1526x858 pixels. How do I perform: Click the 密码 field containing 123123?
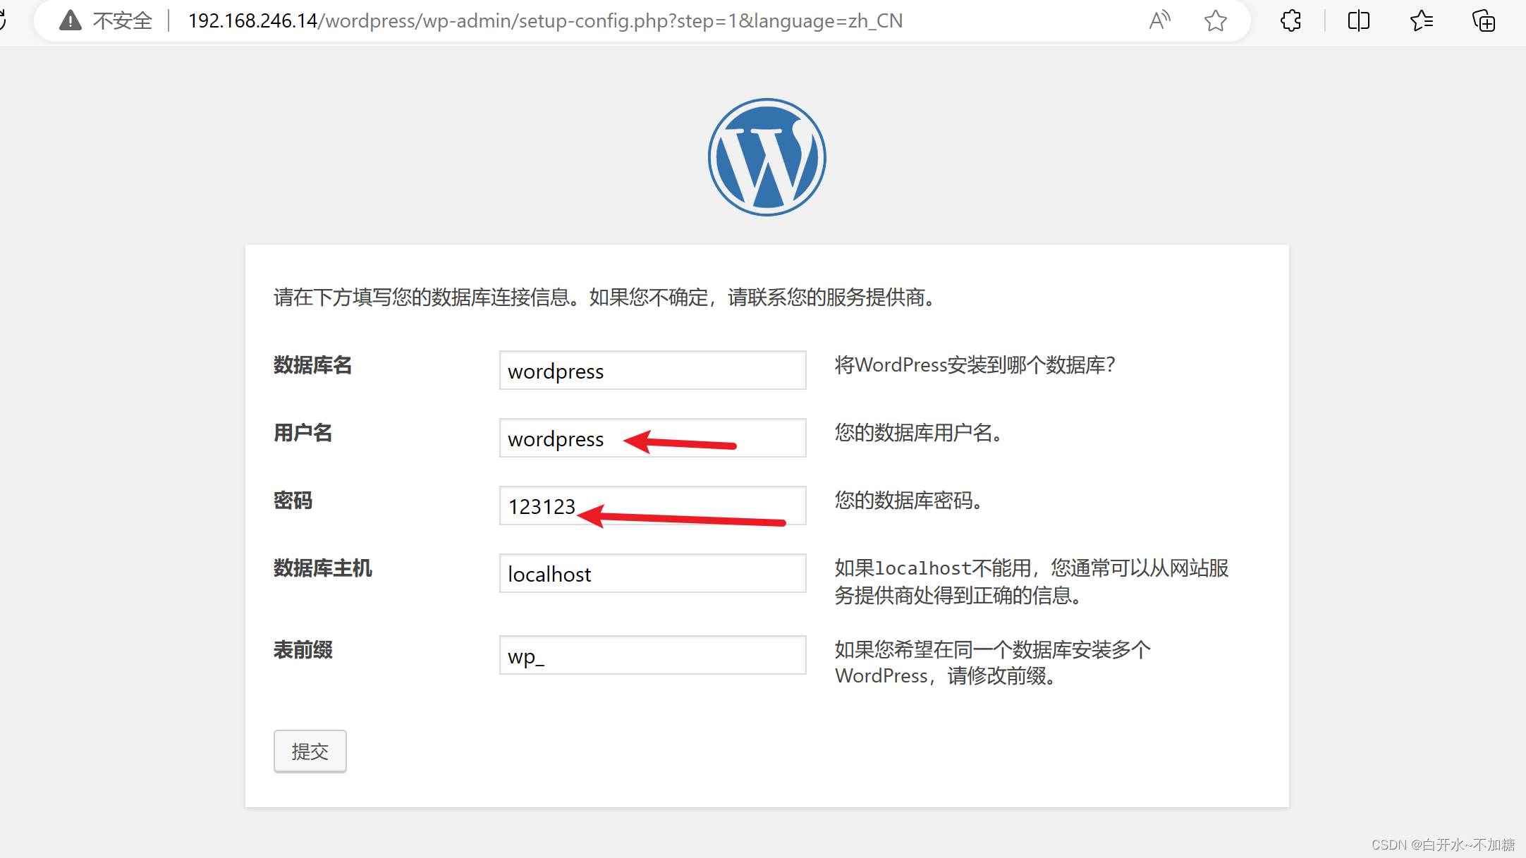tap(543, 505)
